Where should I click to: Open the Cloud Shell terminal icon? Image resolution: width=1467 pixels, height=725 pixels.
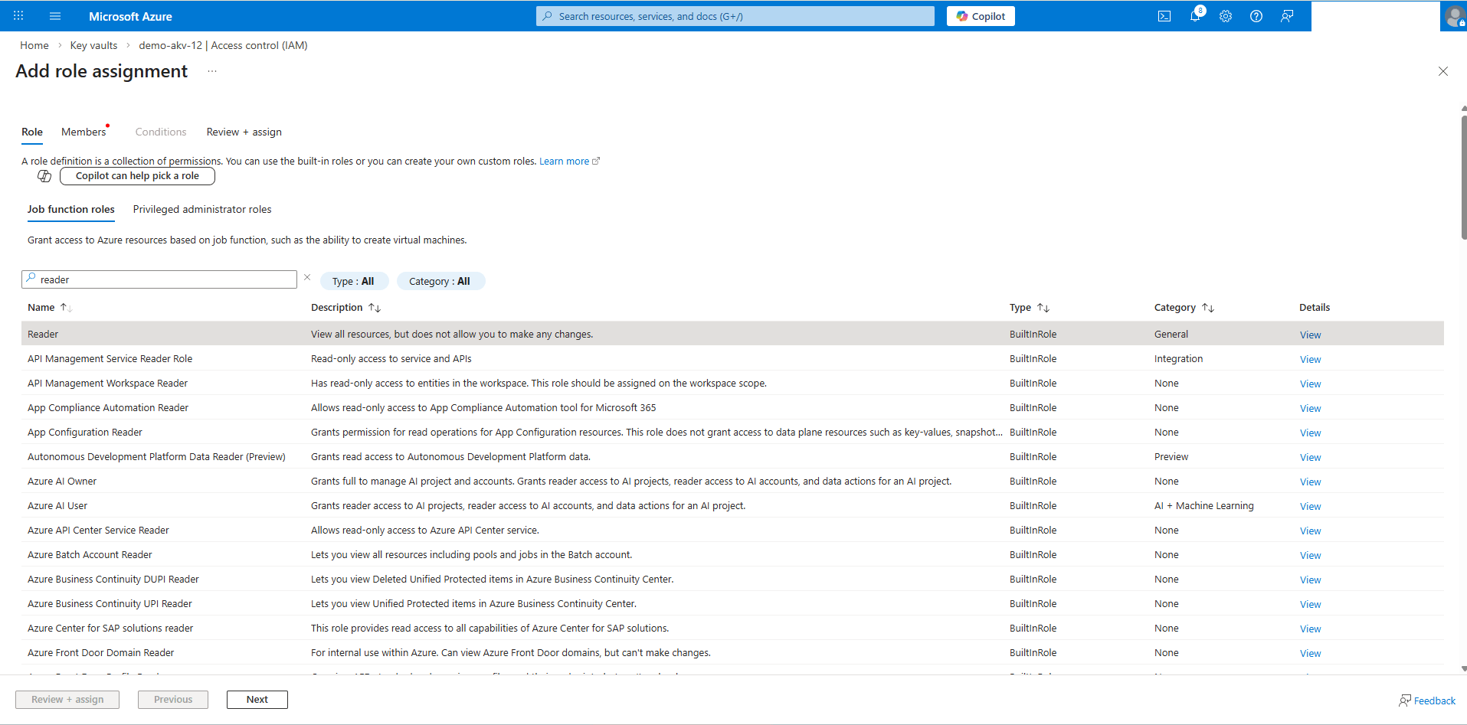[x=1165, y=15]
